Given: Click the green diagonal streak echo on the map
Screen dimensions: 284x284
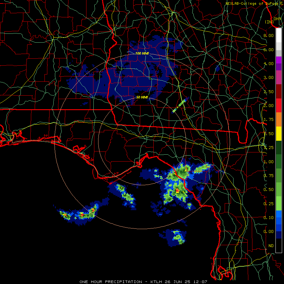Looking at the screenshot, I should click(x=179, y=106).
